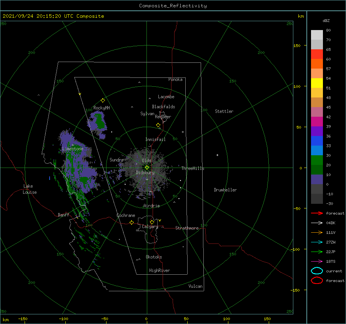
Task: Pick the bright yellow swatch below 54
Action: 317,83
